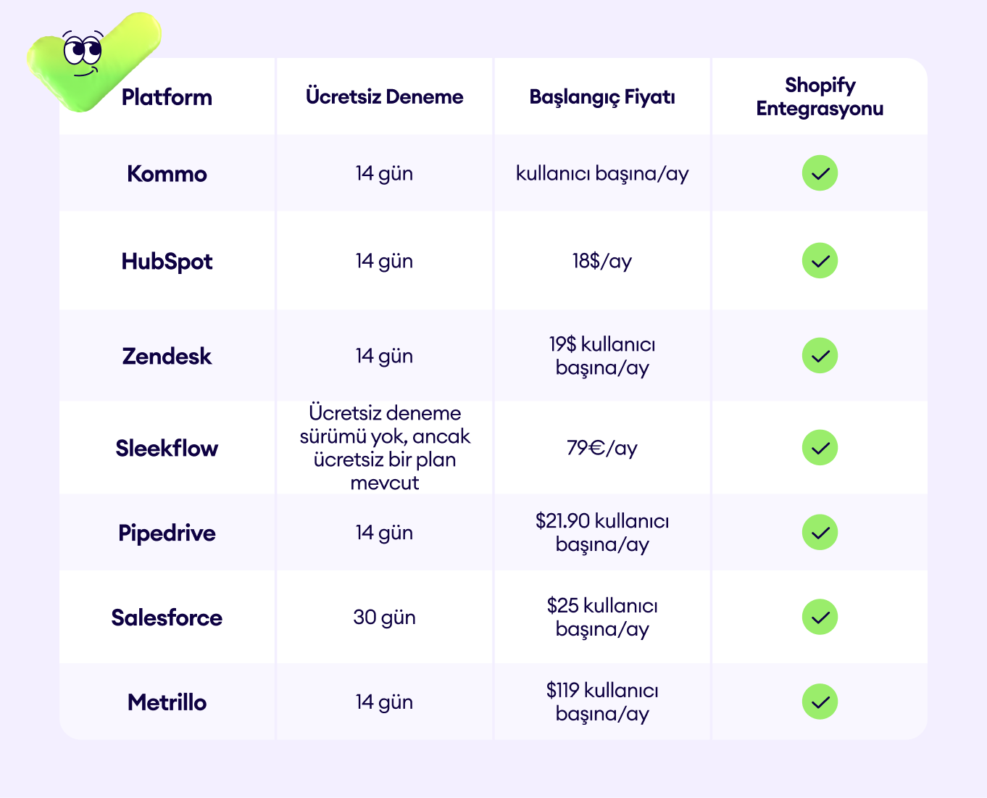This screenshot has width=987, height=798.
Task: Click the Sleekflow platform name
Action: 167,449
